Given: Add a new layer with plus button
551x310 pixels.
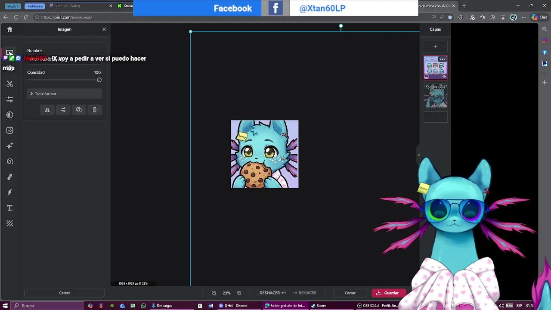Looking at the screenshot, I should [435, 46].
